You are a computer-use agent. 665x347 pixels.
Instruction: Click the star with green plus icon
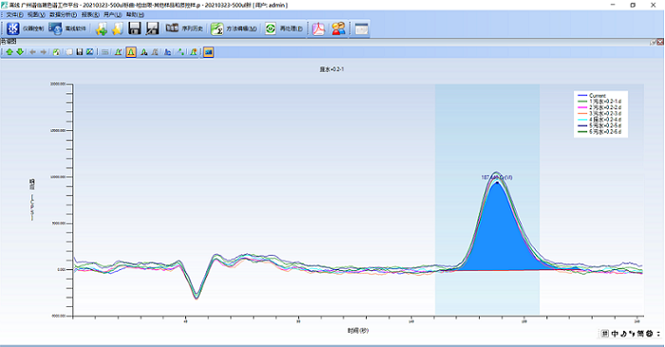click(x=102, y=29)
